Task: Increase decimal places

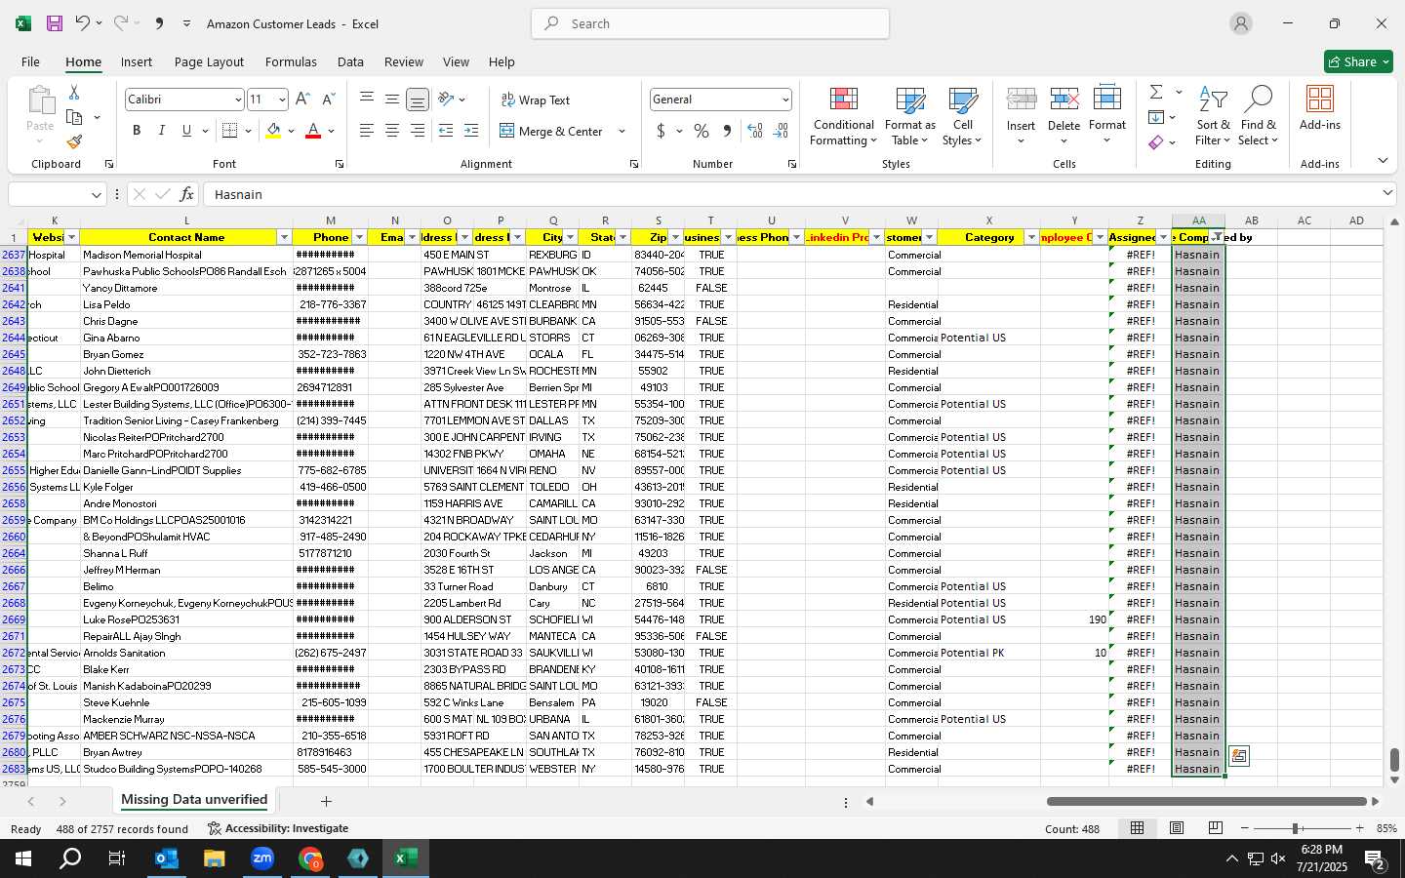Action: coord(755,131)
